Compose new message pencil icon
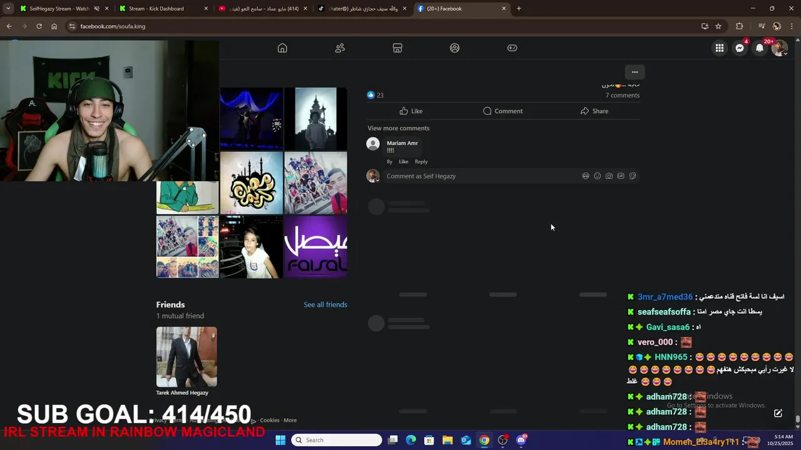 pyautogui.click(x=778, y=413)
